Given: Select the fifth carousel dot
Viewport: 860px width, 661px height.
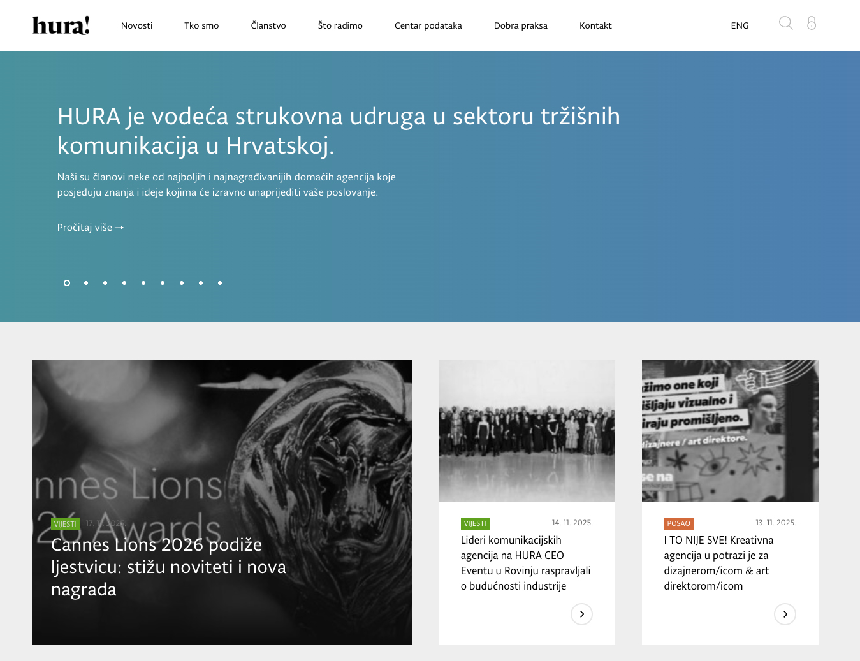Looking at the screenshot, I should coord(143,283).
